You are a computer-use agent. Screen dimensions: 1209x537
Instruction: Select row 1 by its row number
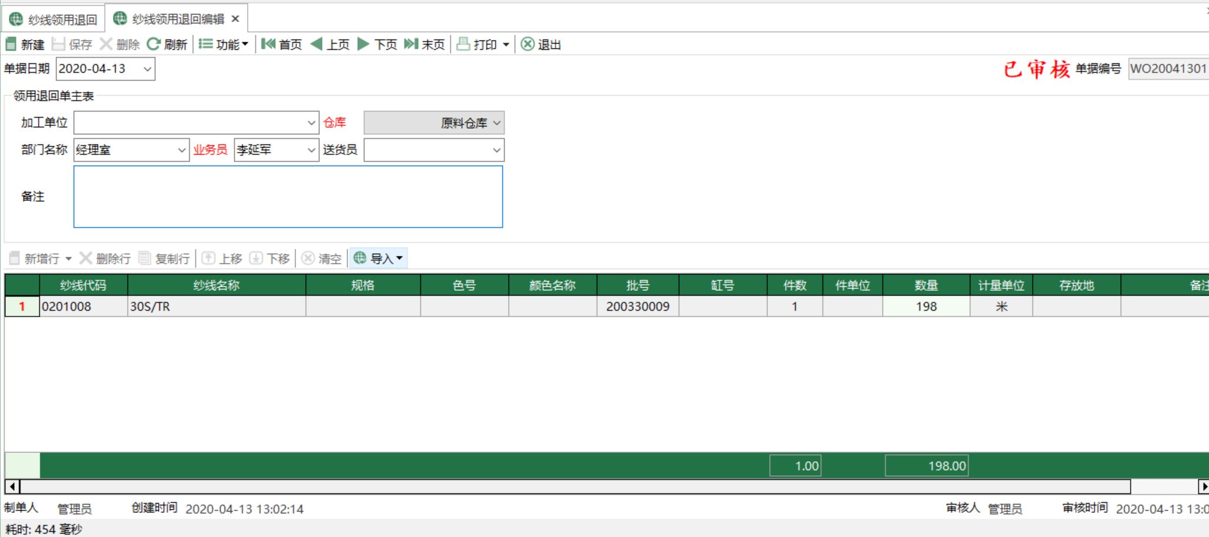click(22, 306)
